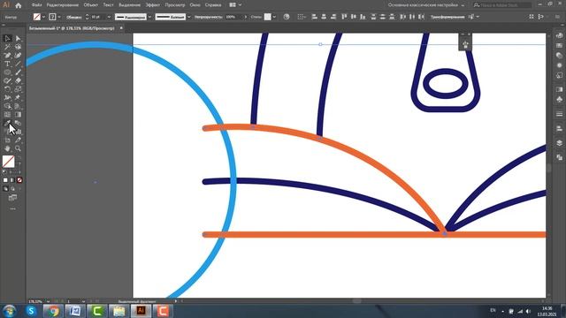566x318 pixels.
Task: Click the Adobe Stock search field
Action: point(502,5)
